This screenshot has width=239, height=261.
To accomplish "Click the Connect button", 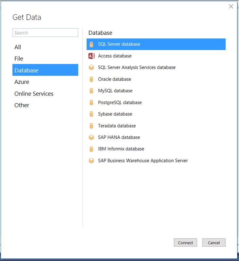I will [x=185, y=243].
